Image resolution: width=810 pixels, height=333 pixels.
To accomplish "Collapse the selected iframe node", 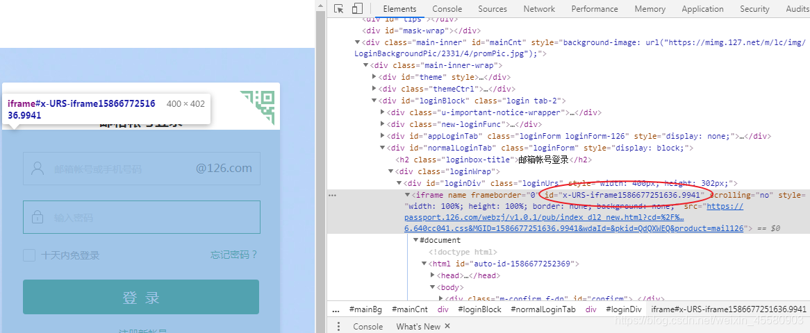I will [408, 195].
